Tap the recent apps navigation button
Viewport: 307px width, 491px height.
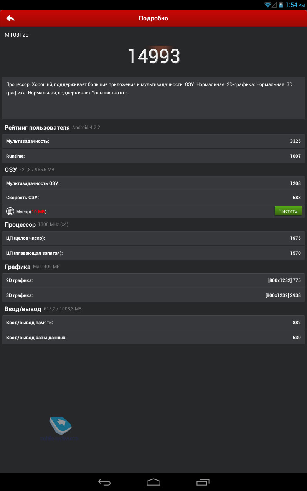[x=203, y=482]
